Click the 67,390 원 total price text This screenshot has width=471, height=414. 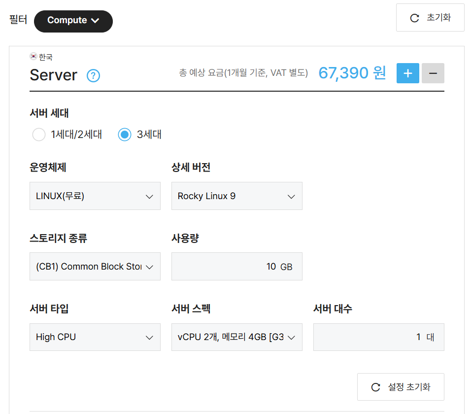[352, 73]
